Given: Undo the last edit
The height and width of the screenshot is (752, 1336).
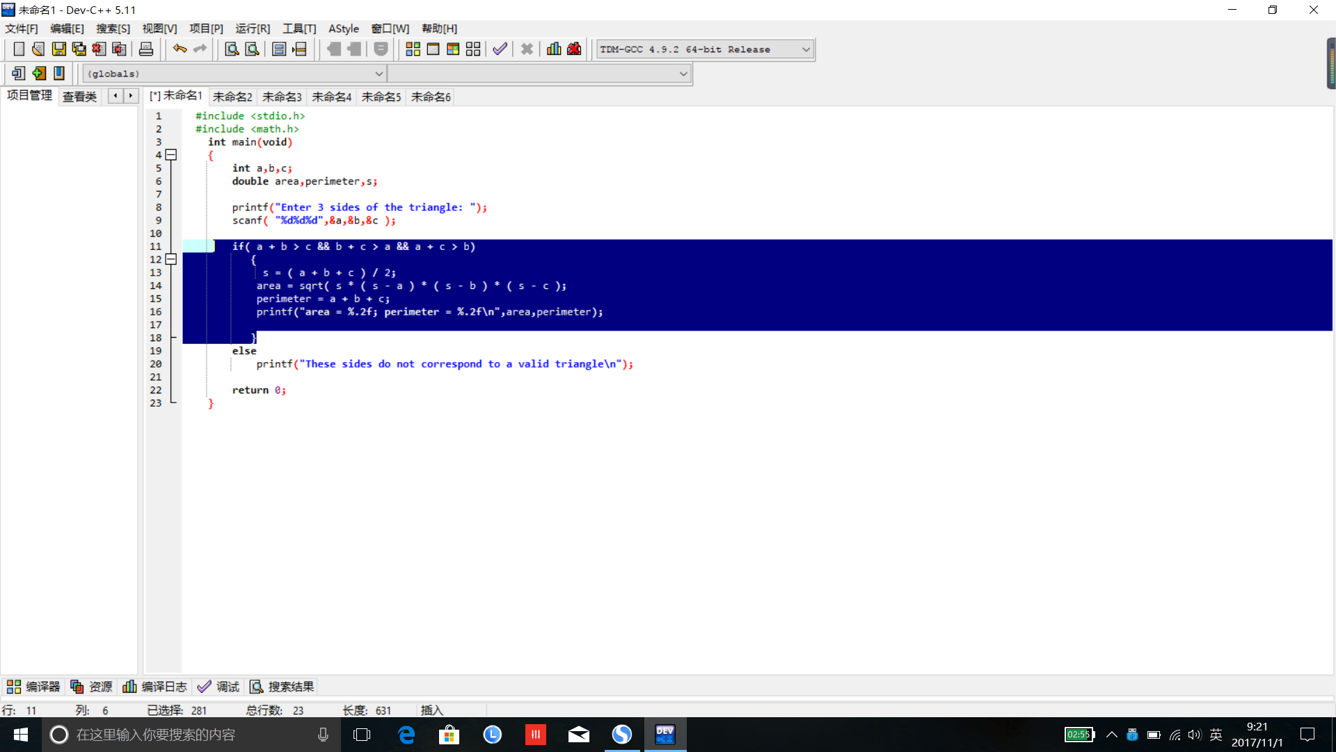Looking at the screenshot, I should [x=180, y=49].
